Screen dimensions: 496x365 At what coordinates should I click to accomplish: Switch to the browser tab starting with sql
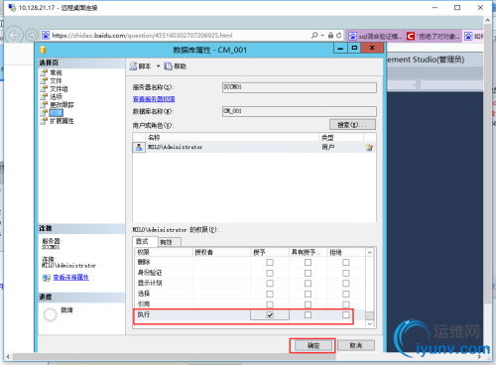375,36
